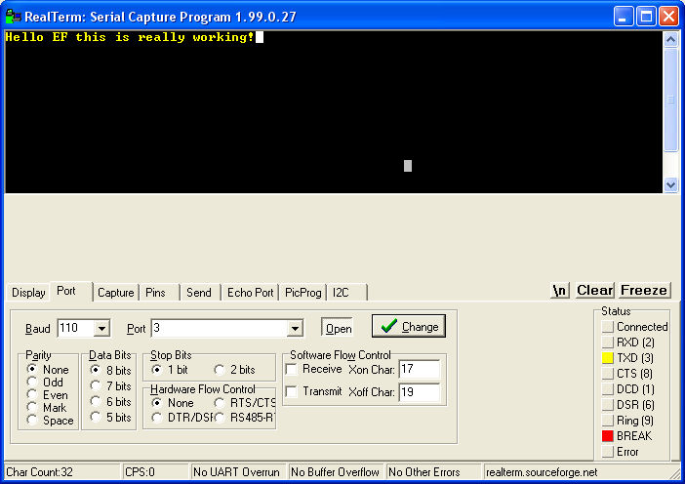Click the Port value field showing 3

pyautogui.click(x=220, y=328)
